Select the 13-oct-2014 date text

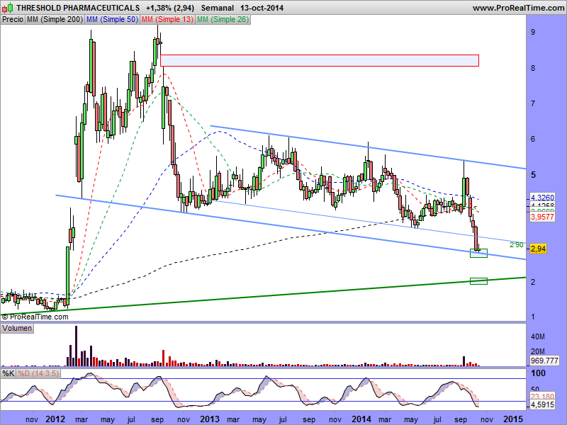[x=262, y=8]
